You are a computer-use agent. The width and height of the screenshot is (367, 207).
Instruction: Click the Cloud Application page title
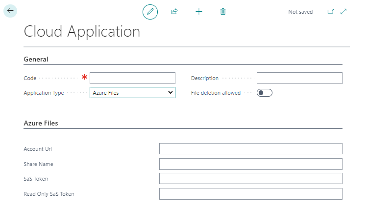[x=82, y=31]
